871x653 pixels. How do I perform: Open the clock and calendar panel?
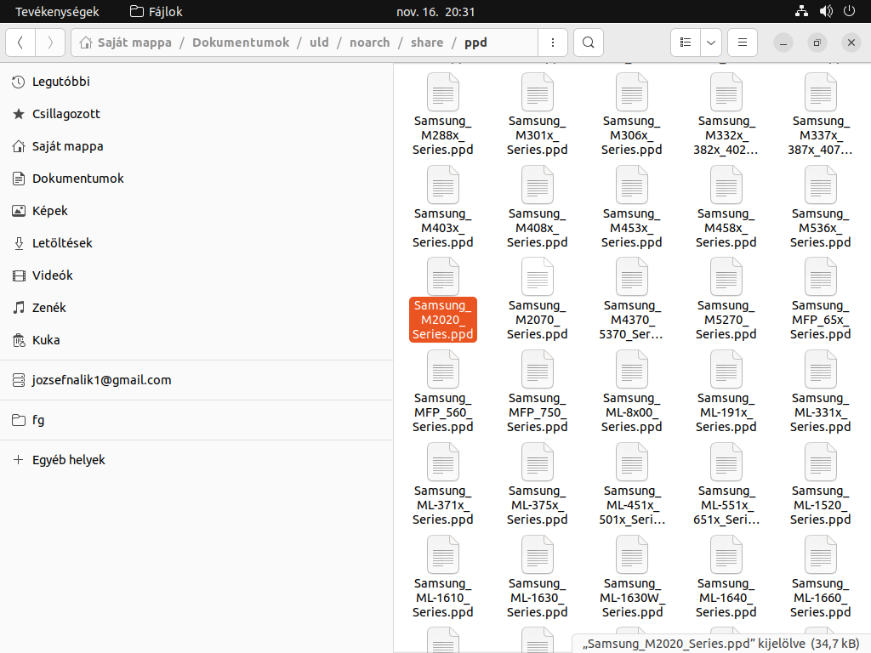[435, 12]
